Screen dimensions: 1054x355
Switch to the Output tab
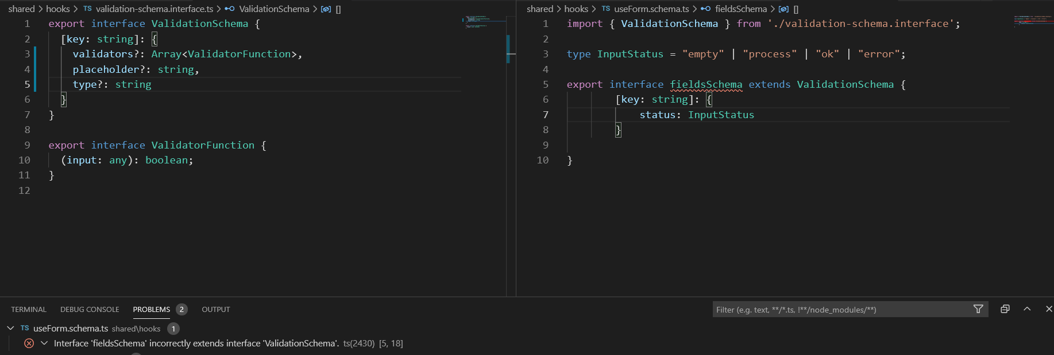pos(215,309)
